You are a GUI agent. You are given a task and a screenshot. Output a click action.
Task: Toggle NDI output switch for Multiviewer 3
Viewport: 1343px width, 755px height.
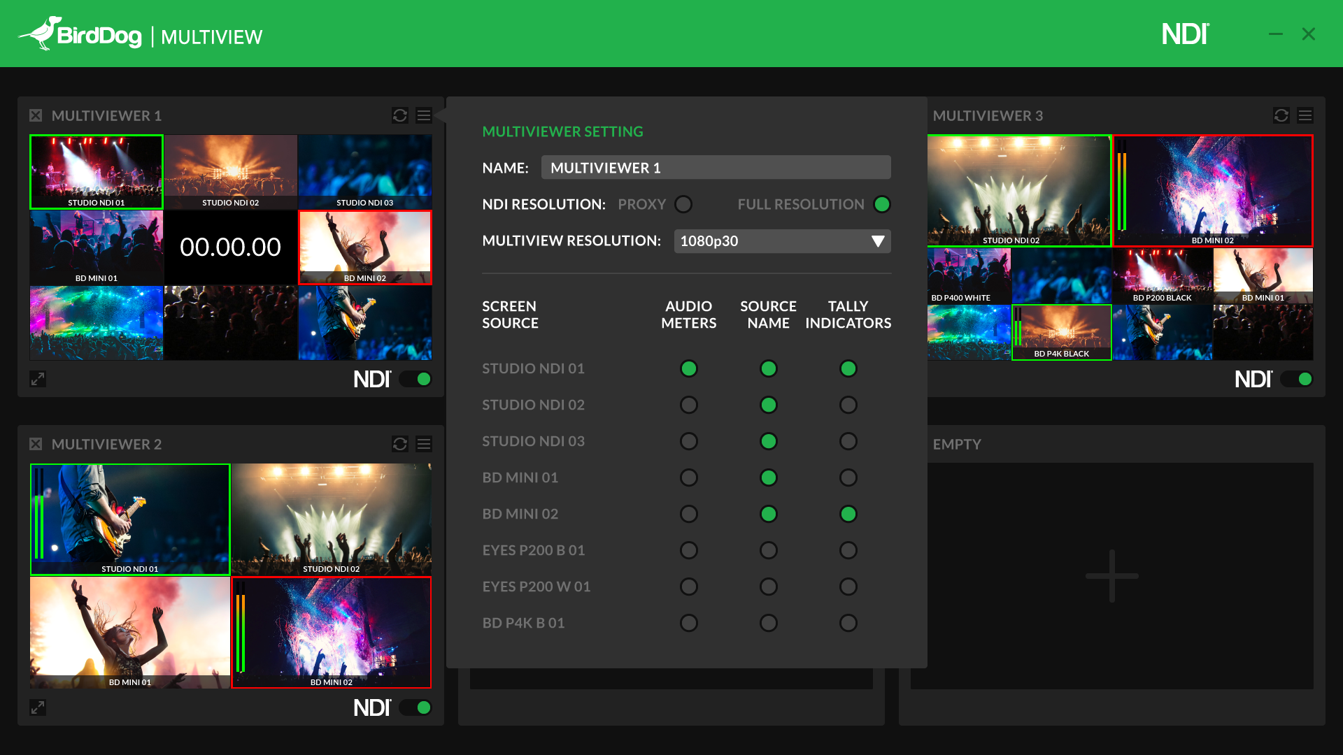pos(1297,379)
